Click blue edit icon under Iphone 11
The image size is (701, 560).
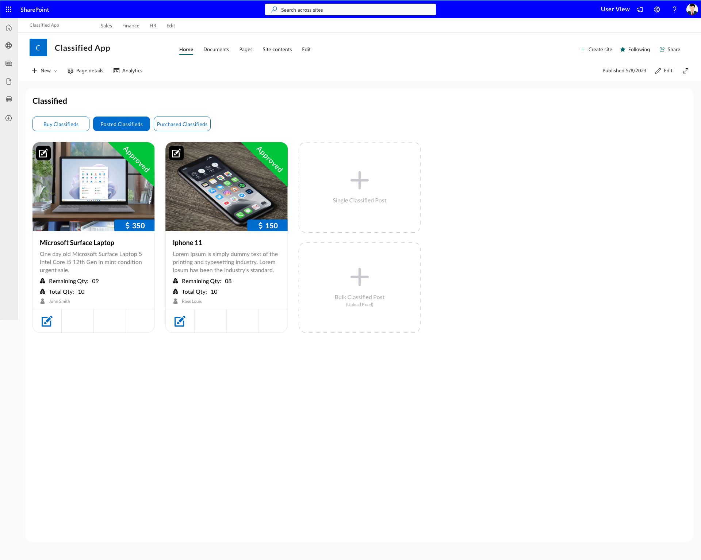click(x=180, y=321)
